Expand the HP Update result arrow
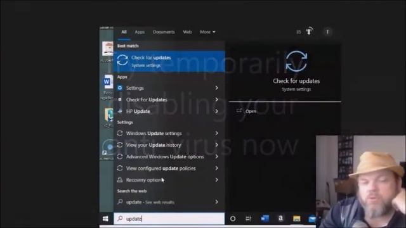406x228 pixels. coord(216,111)
